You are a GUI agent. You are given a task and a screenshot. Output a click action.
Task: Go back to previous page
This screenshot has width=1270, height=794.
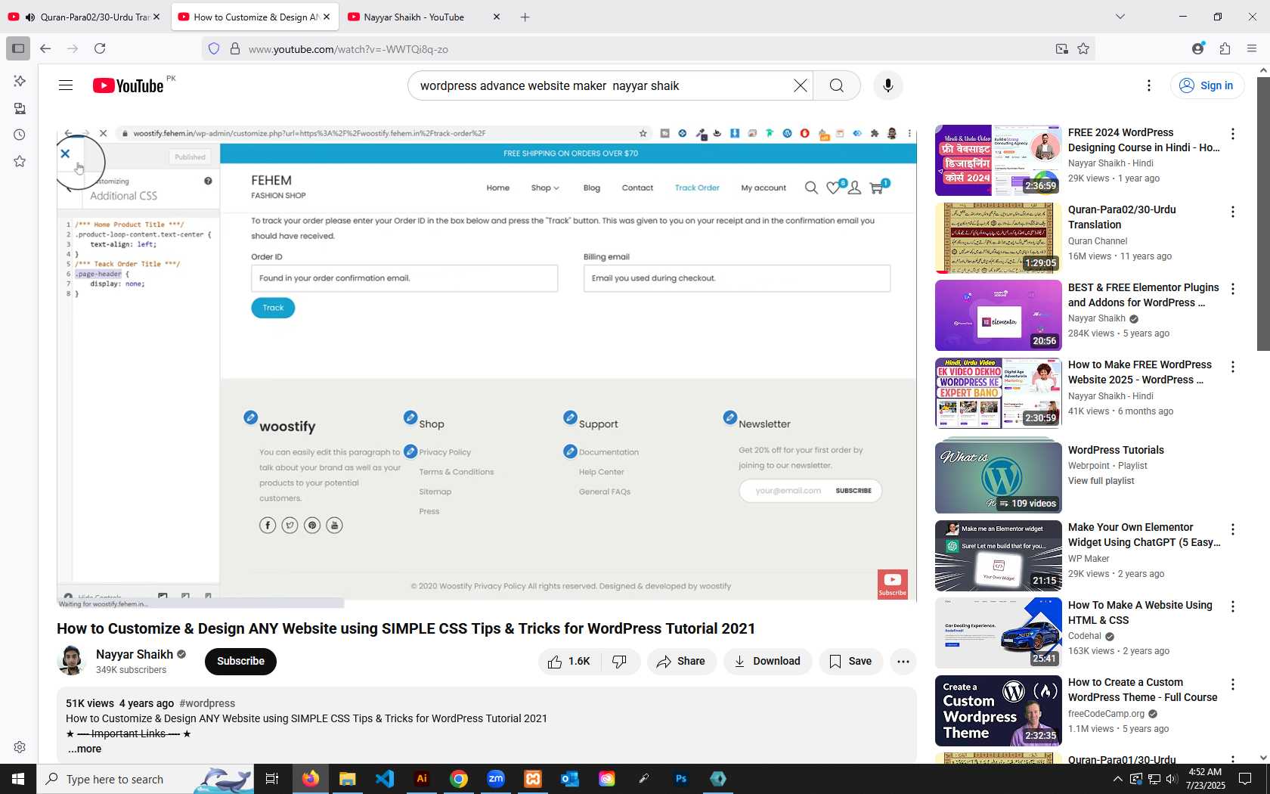45,48
